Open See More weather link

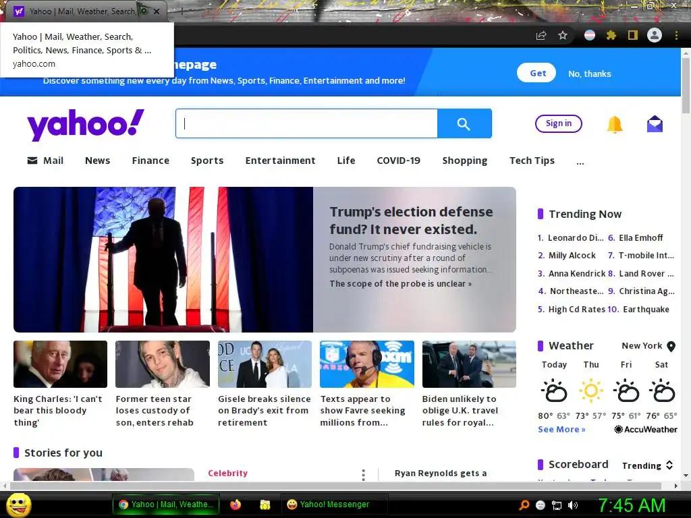[561, 430]
